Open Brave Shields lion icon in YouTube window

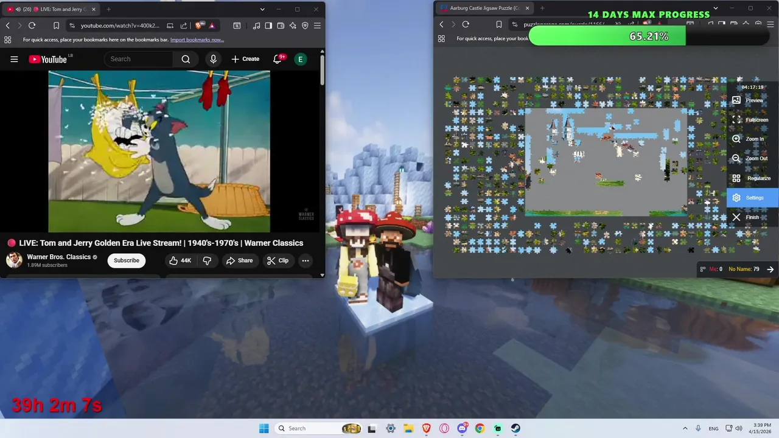point(199,26)
